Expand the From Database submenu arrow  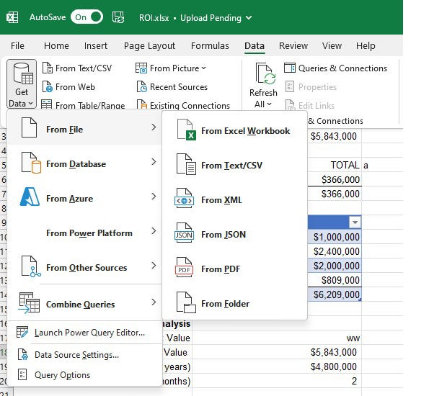pos(154,162)
